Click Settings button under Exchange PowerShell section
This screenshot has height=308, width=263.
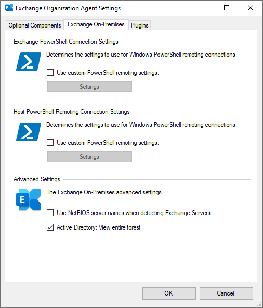(x=89, y=86)
